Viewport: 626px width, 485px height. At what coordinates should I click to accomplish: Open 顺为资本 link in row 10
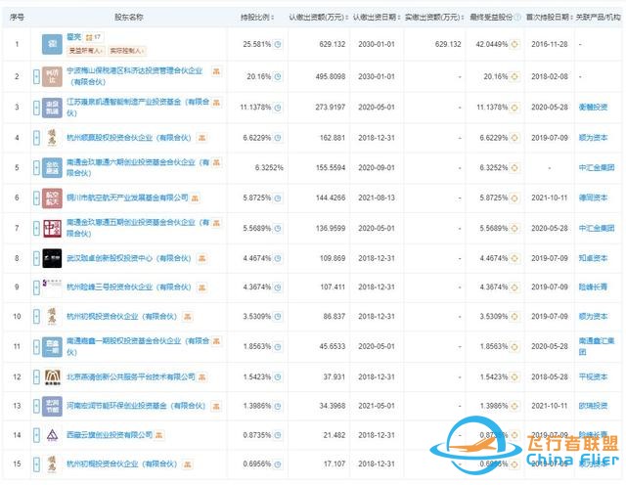coord(594,317)
